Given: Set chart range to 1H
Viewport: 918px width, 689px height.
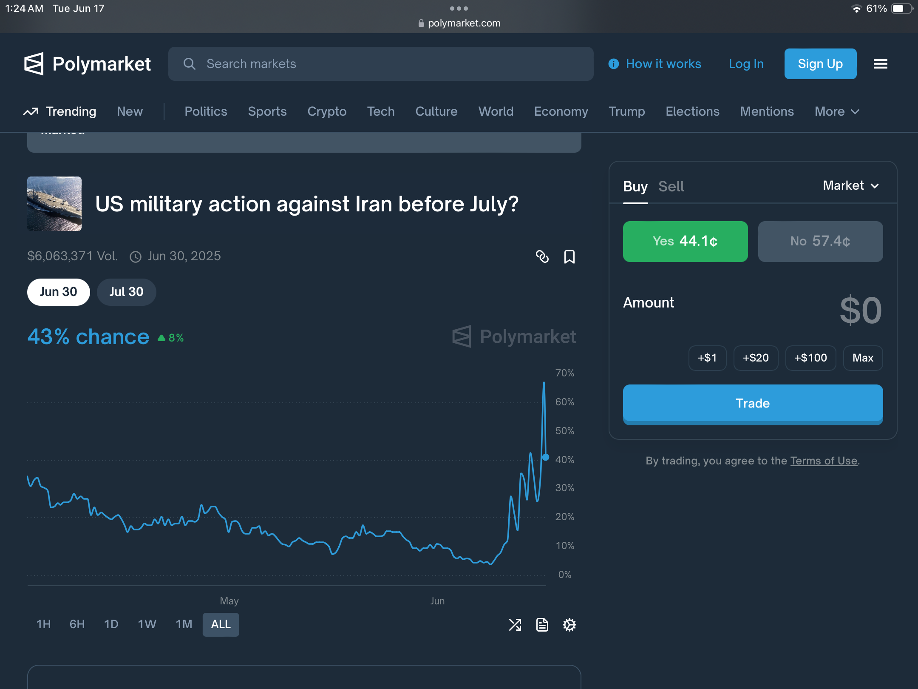Looking at the screenshot, I should pyautogui.click(x=43, y=624).
